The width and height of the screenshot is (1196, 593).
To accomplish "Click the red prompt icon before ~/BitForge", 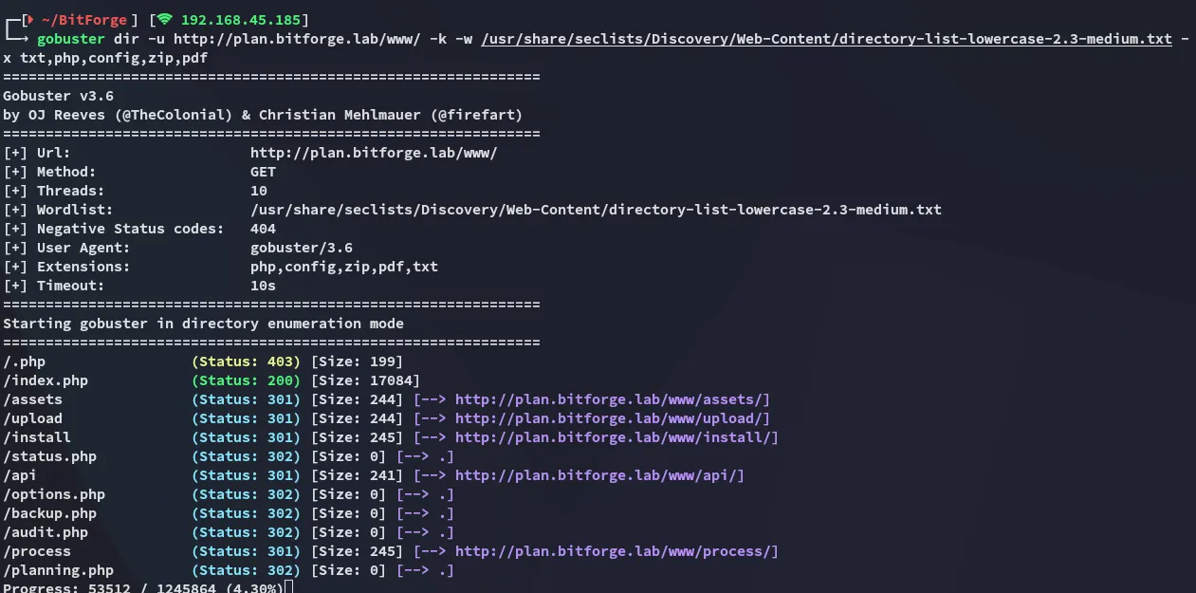I will (x=28, y=20).
